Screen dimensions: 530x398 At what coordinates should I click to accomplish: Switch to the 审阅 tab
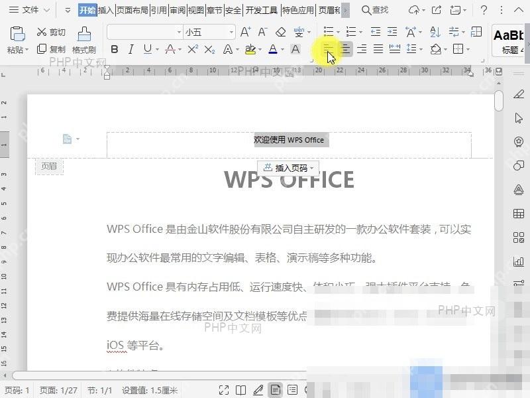[178, 11]
